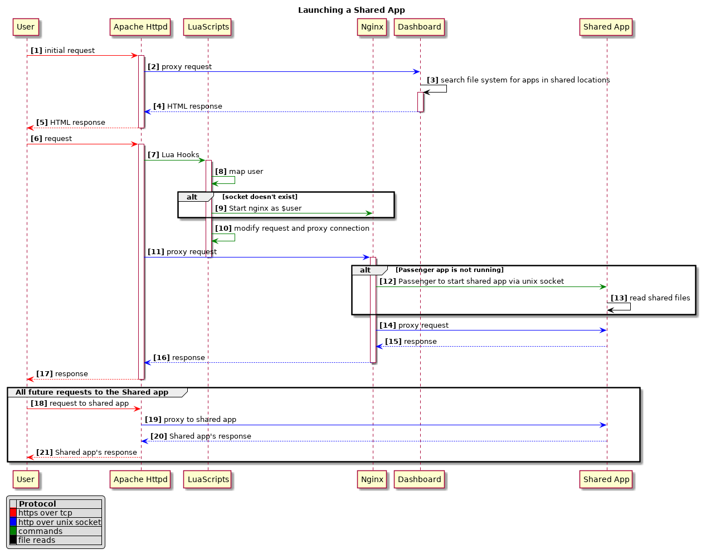Click the top Dashboard participant box
Screen dimensions: 701x554
point(420,27)
